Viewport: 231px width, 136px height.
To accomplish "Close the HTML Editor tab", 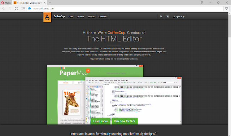I will click(44, 3).
